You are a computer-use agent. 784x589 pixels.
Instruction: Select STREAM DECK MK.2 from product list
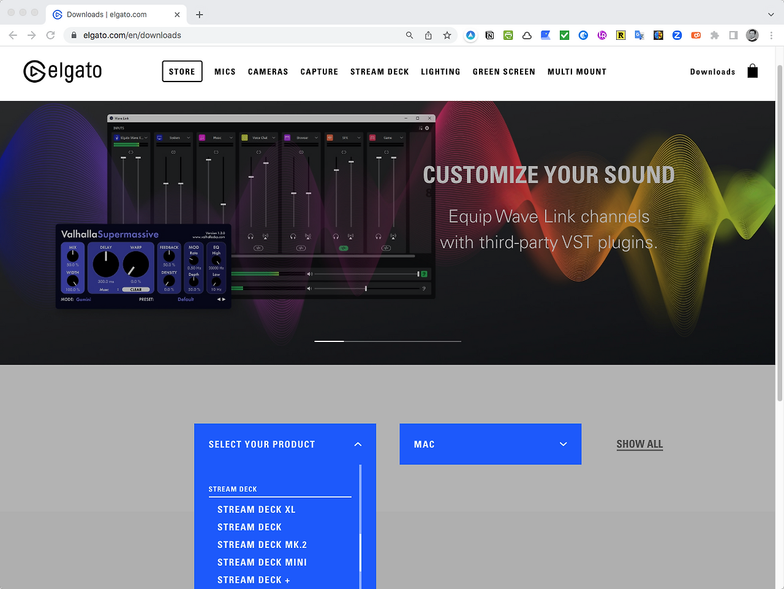tap(262, 545)
